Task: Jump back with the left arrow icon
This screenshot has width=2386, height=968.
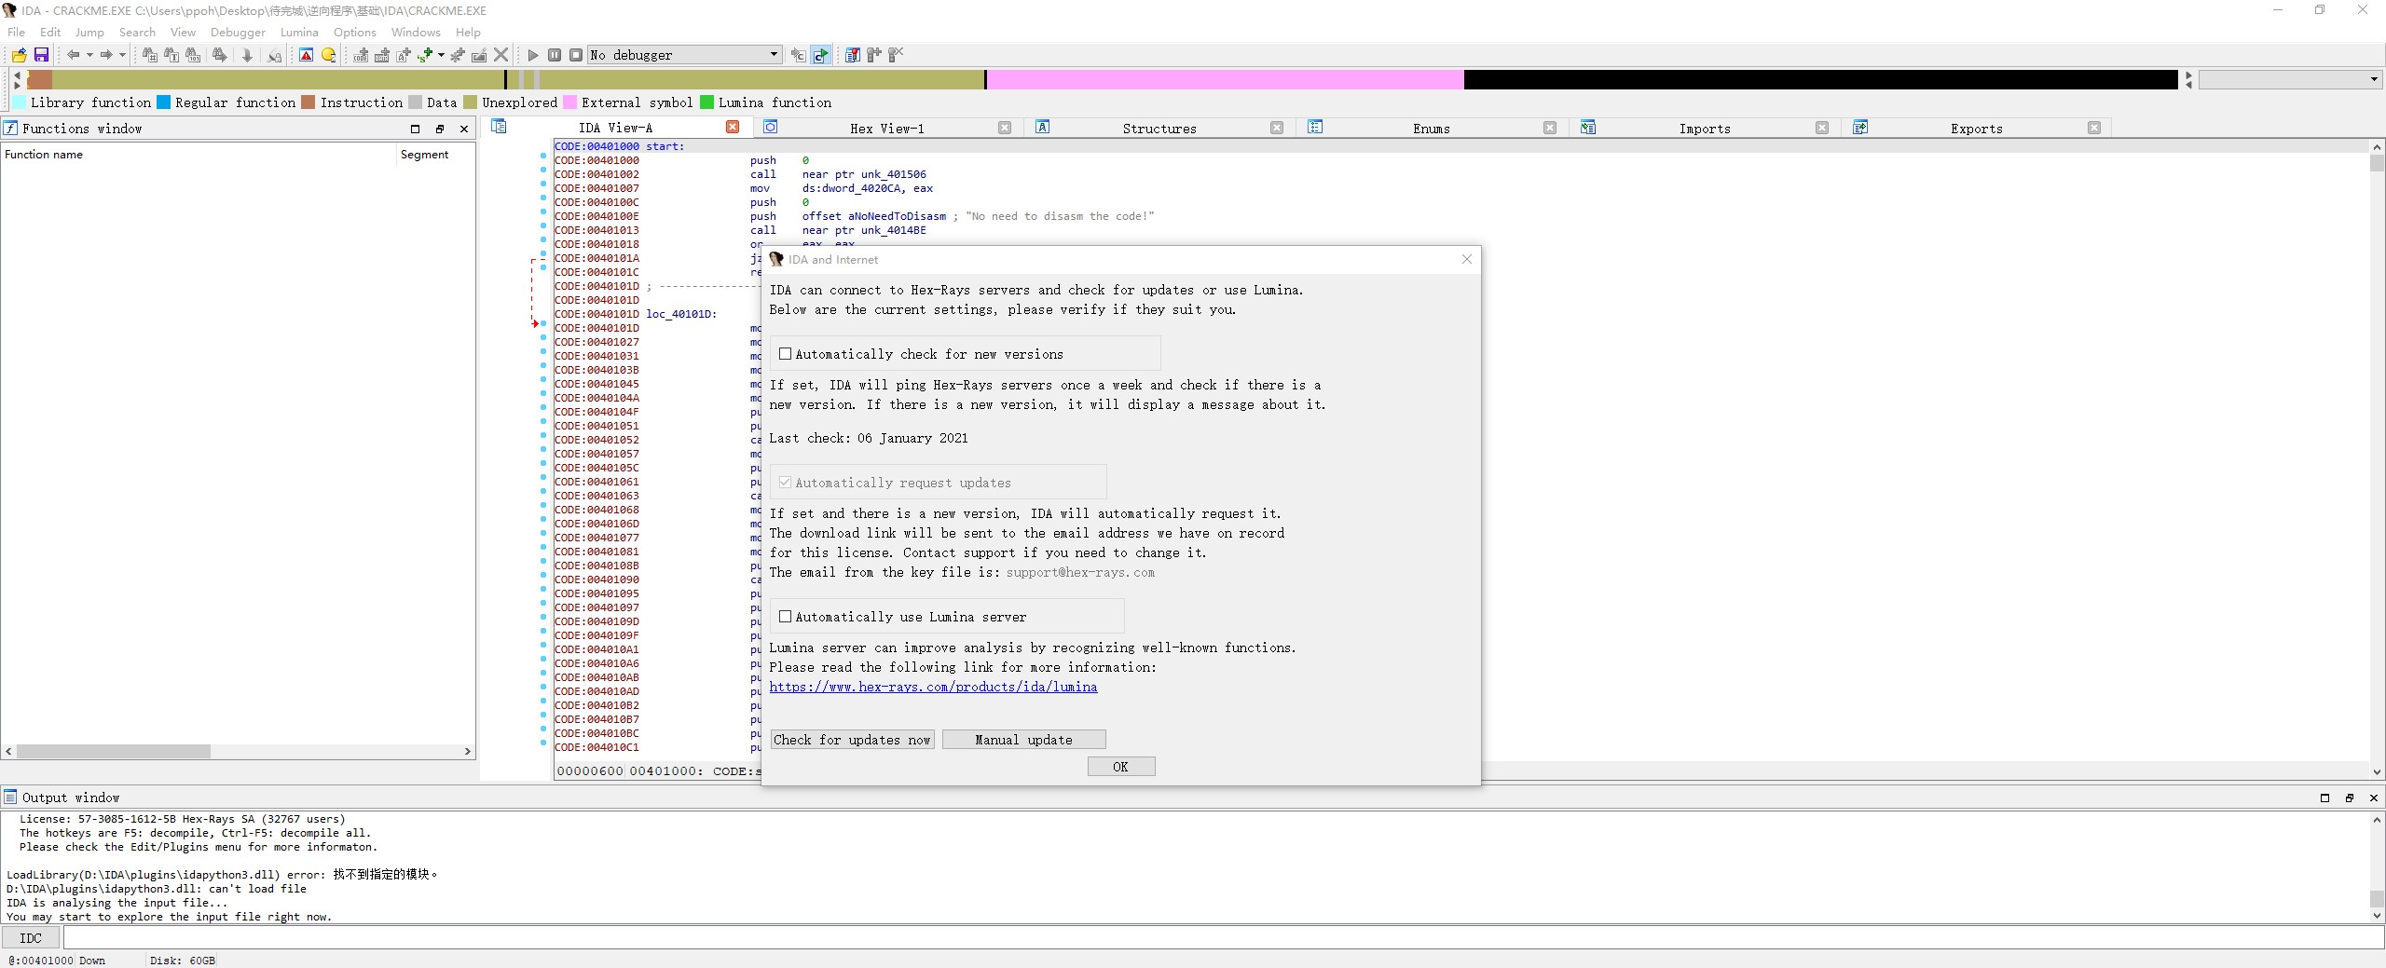Action: pyautogui.click(x=73, y=55)
